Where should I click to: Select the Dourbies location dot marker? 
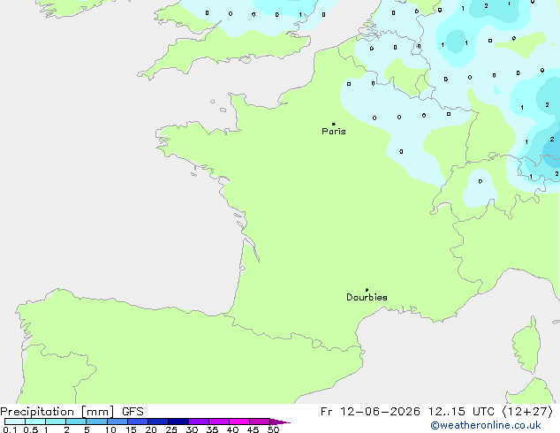tap(367, 290)
